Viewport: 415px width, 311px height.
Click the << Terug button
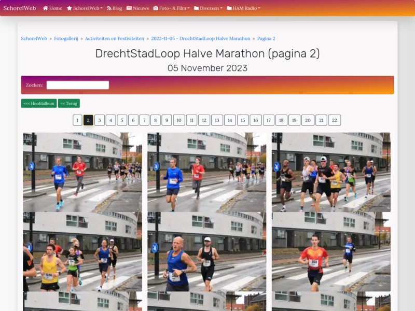[69, 103]
